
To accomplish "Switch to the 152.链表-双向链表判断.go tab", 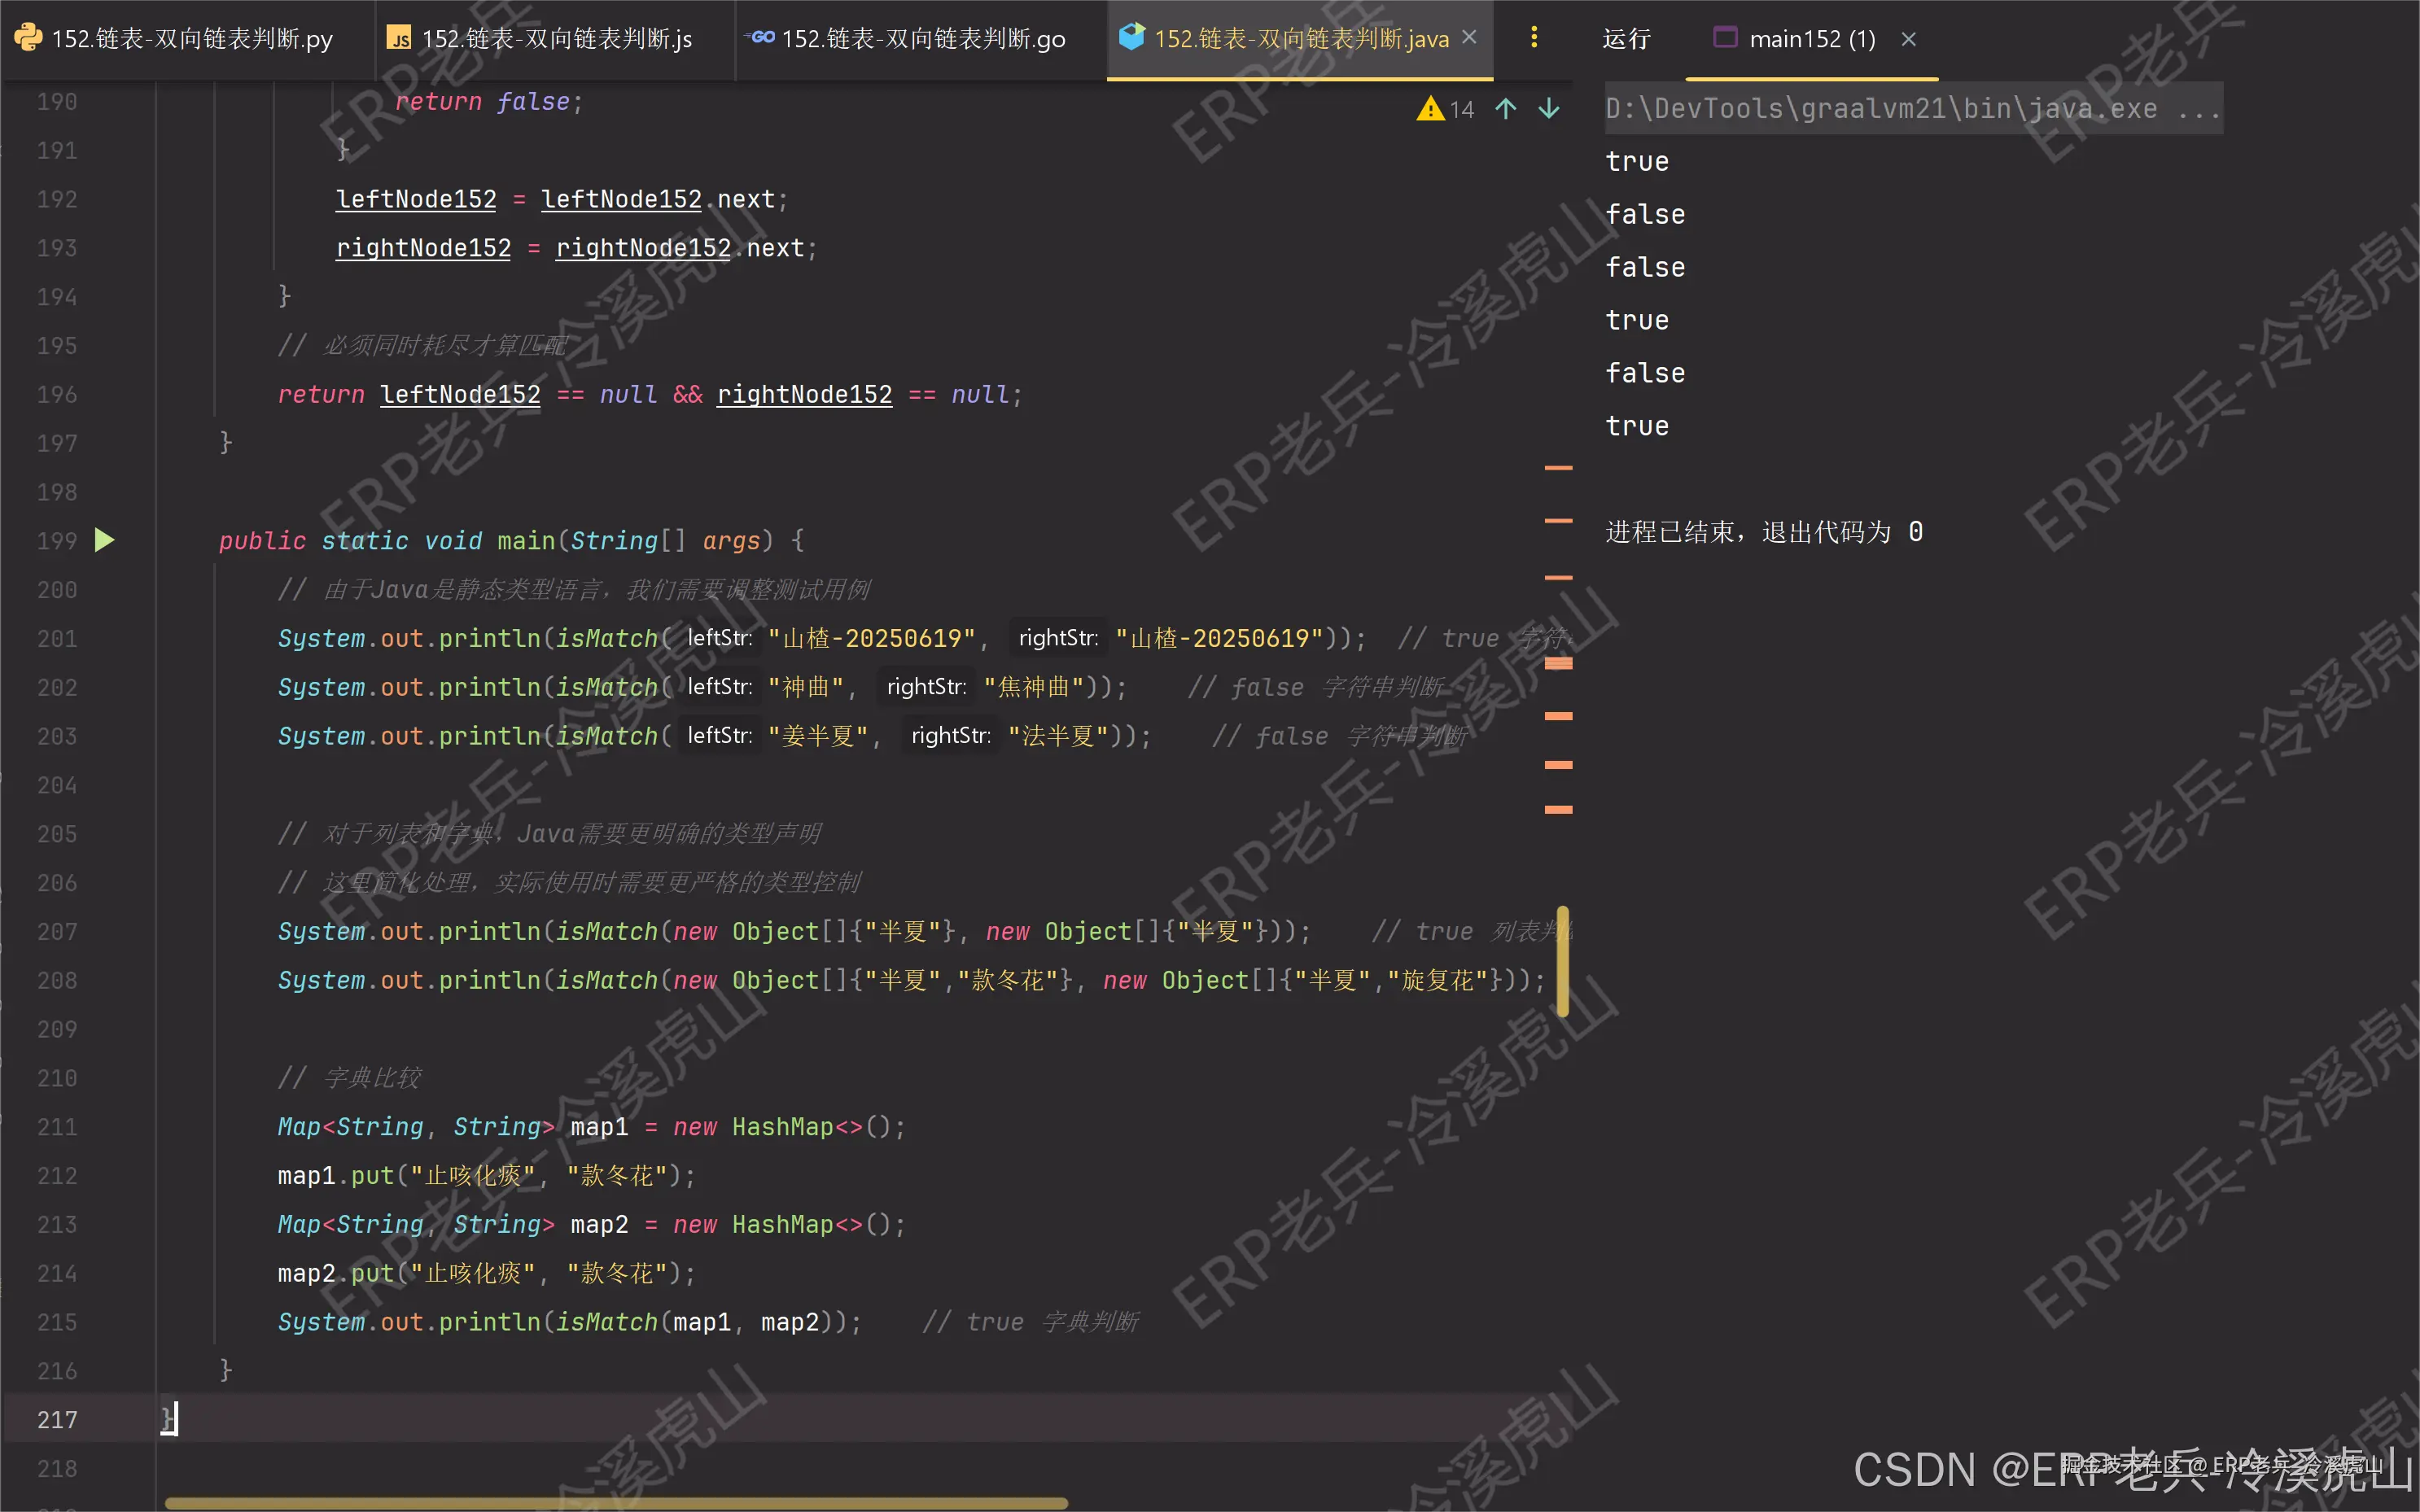I will (922, 39).
